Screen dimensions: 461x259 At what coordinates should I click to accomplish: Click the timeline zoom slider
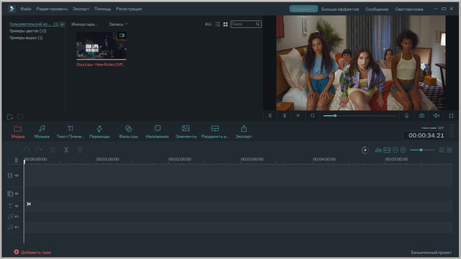(x=422, y=150)
